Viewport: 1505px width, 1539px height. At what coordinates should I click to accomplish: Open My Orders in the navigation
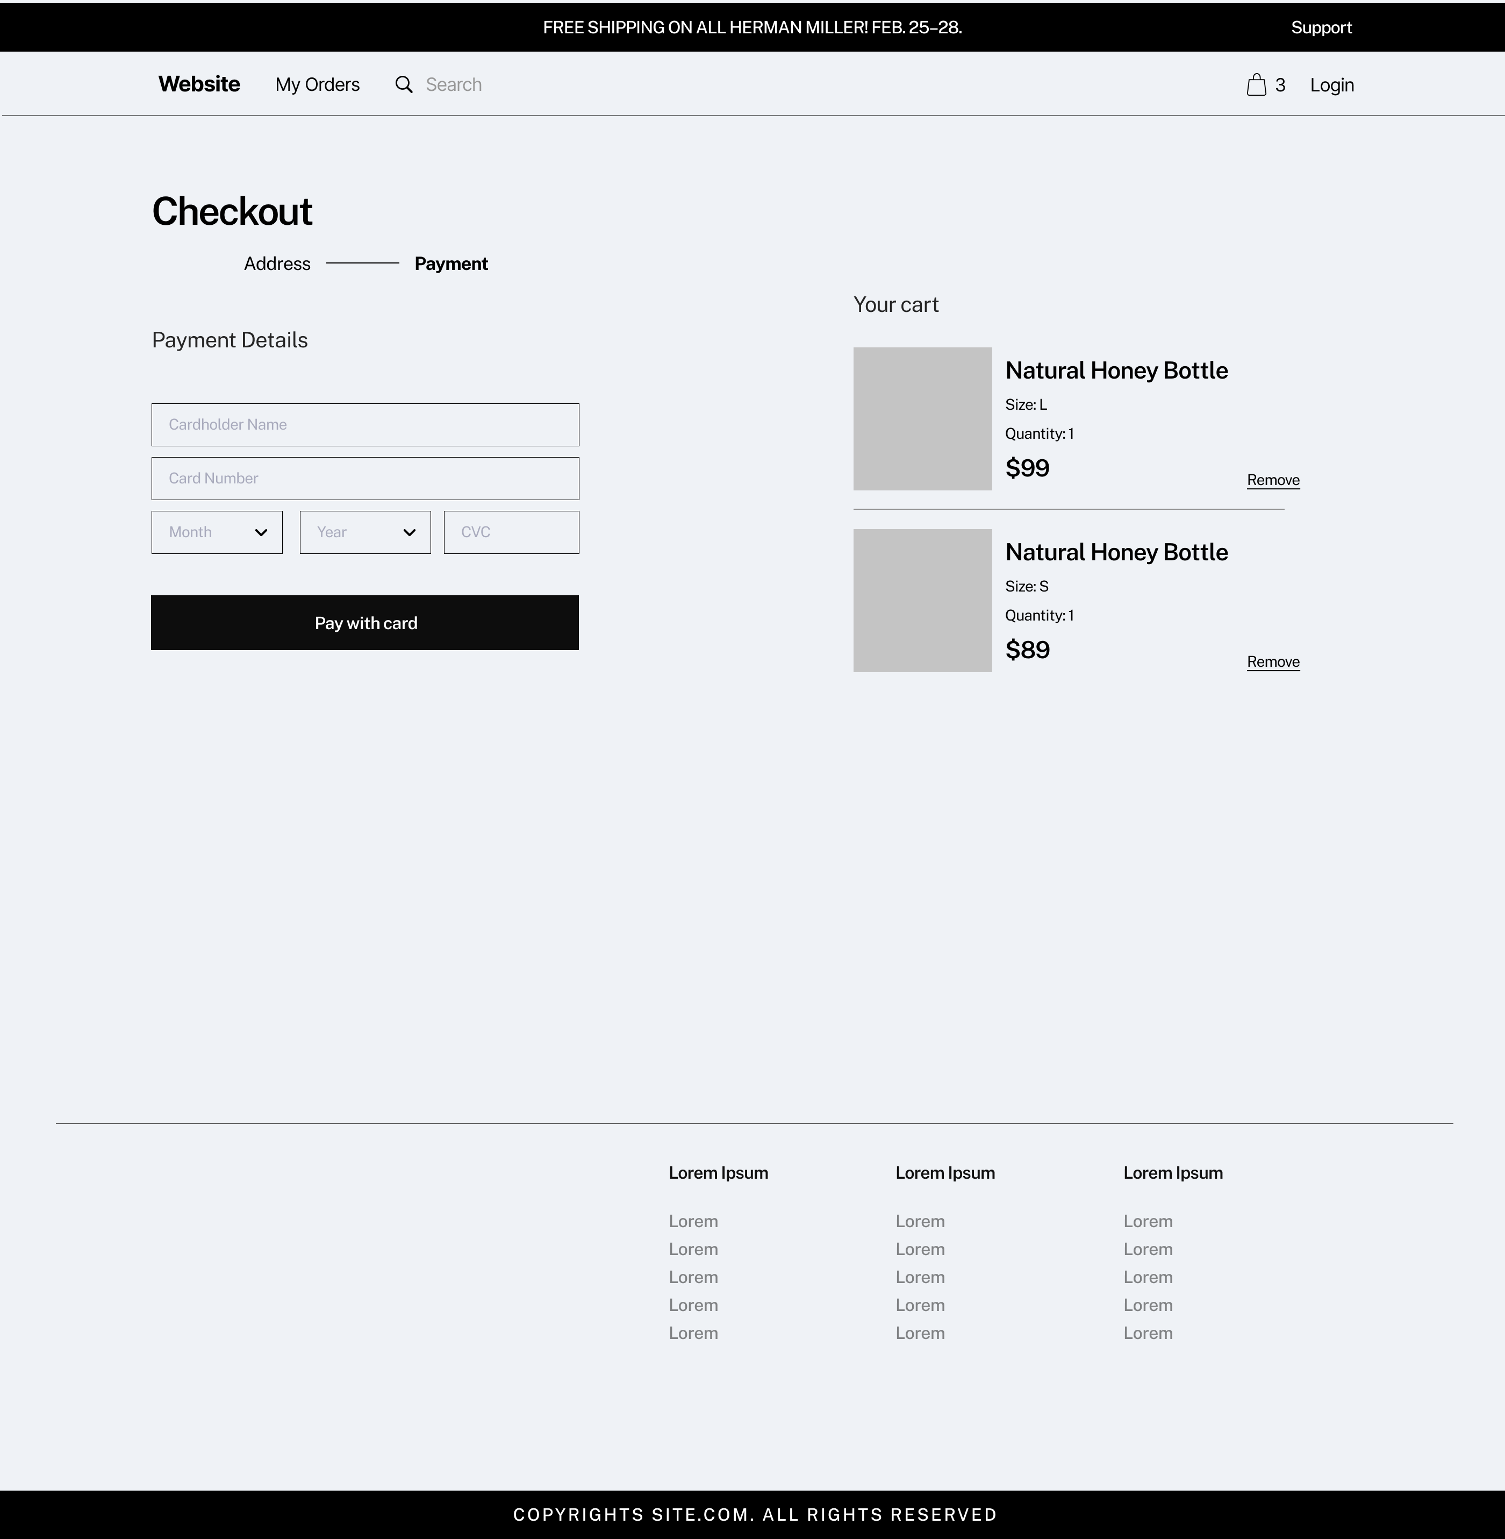pos(318,84)
